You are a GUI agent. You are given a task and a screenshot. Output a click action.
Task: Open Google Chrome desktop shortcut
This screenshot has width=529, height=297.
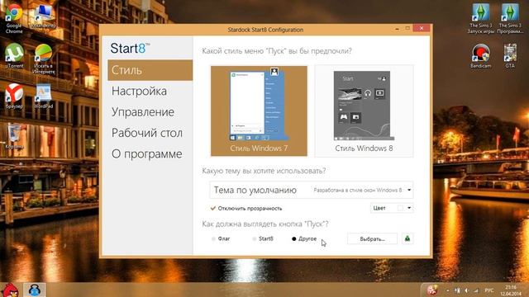(14, 18)
